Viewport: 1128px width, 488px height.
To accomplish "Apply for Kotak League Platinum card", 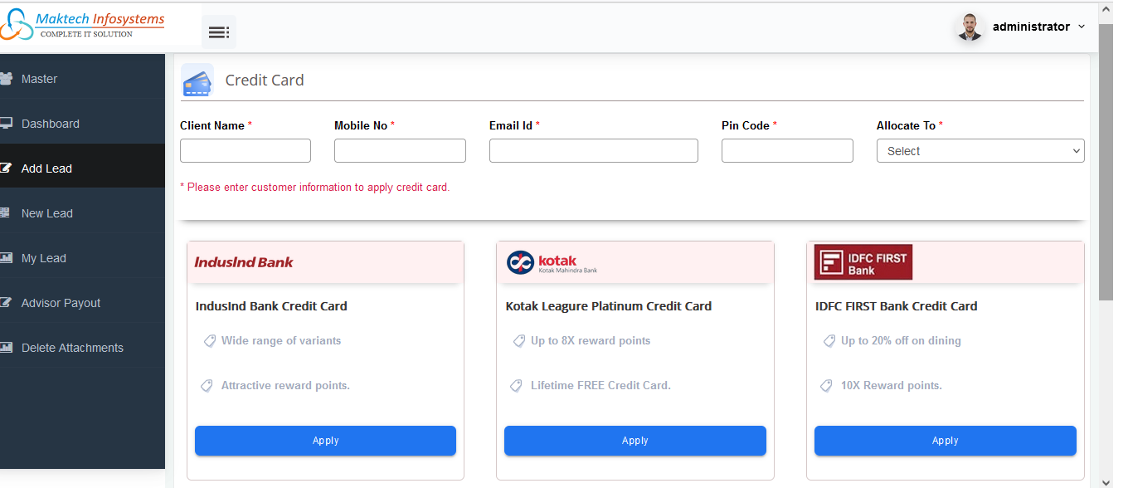I will tap(634, 441).
